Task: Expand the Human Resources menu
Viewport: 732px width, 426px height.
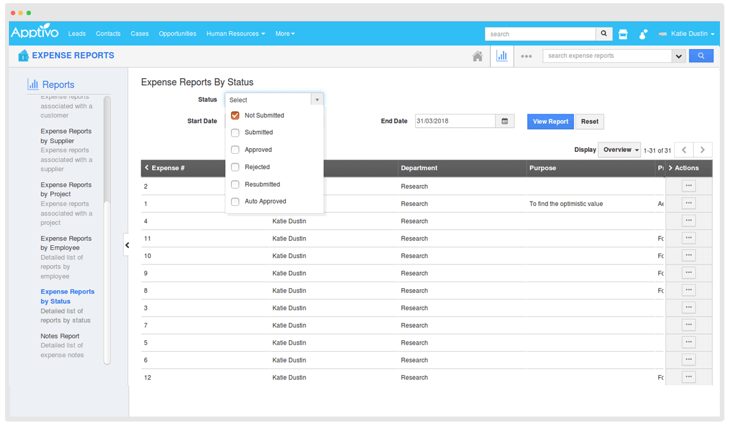Action: (236, 34)
